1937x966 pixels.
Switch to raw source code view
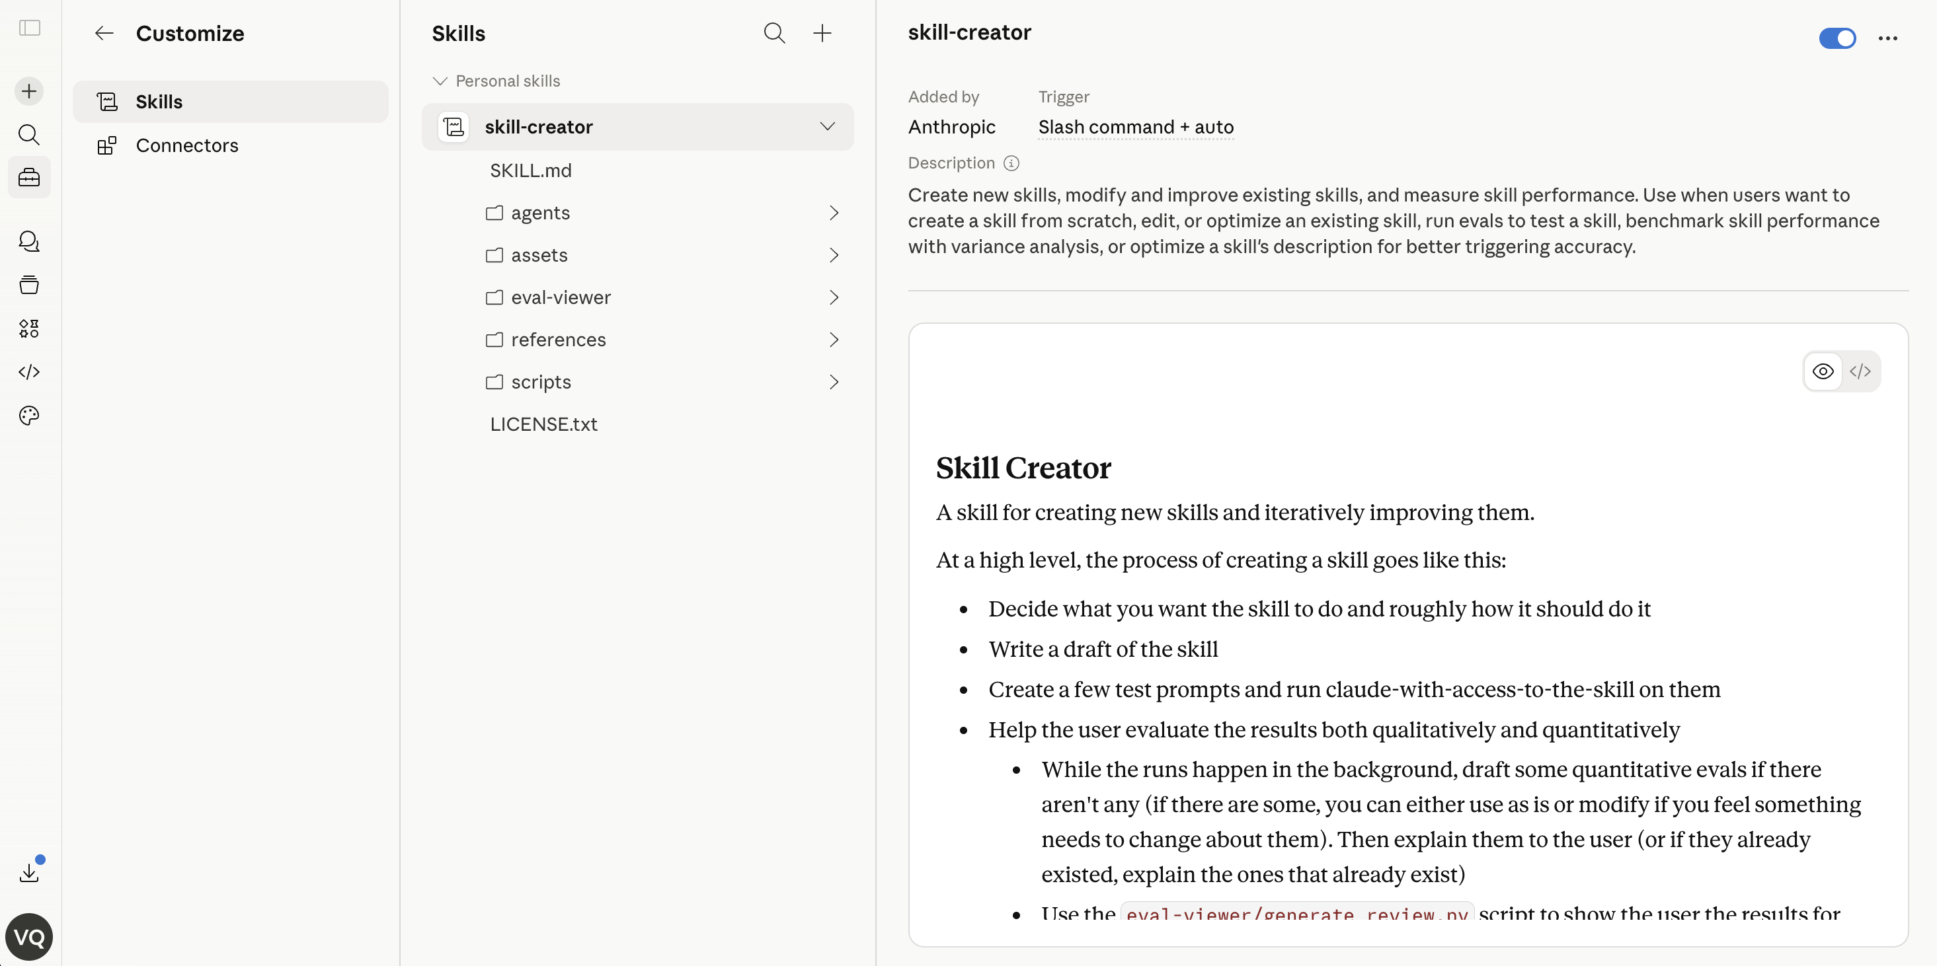pos(1860,371)
